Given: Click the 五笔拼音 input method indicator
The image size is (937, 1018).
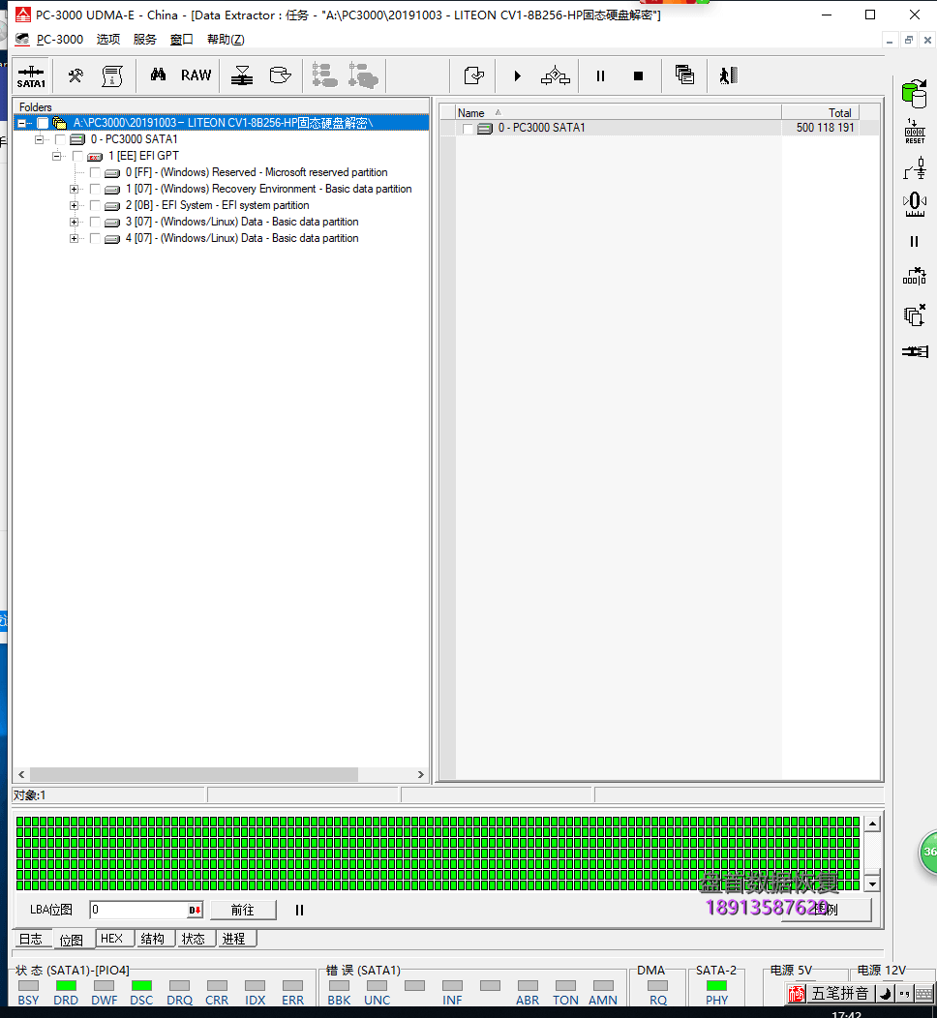Looking at the screenshot, I should pyautogui.click(x=839, y=994).
